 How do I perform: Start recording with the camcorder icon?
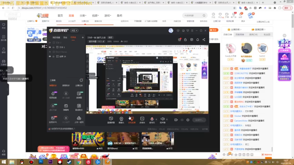[176, 120]
